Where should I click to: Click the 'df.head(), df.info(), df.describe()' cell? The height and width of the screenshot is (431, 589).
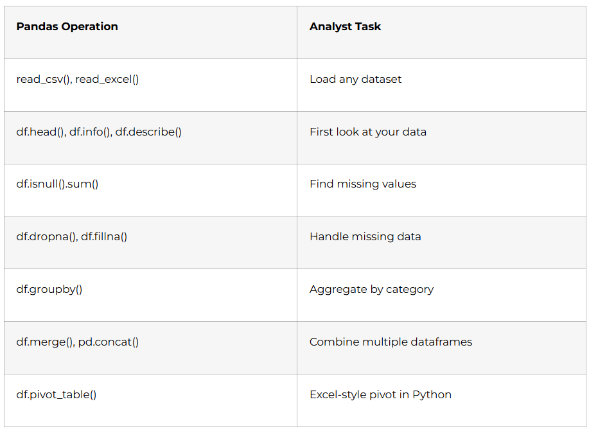pos(150,137)
